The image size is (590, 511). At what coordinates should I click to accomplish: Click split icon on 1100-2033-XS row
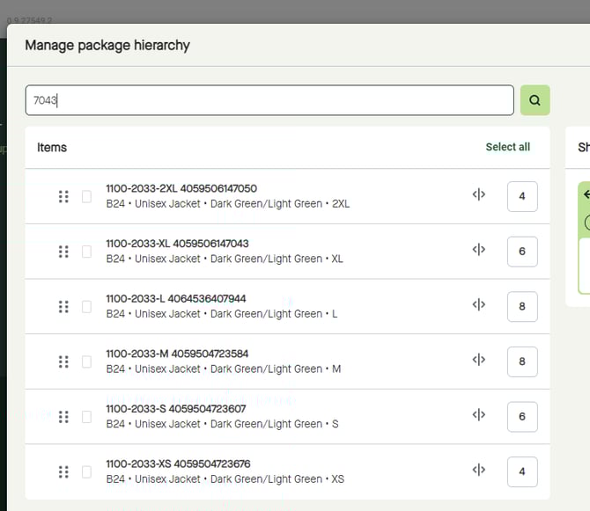pos(479,470)
